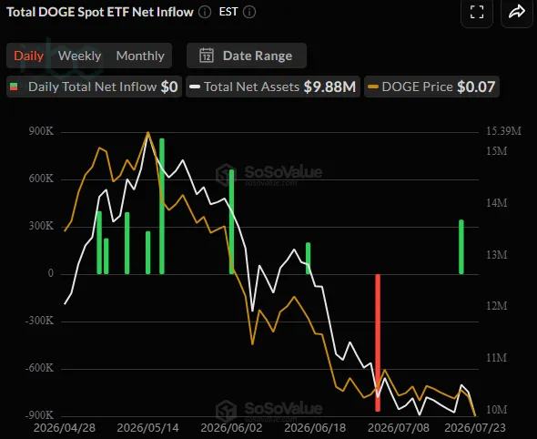Click the 2026/06/18 axis date
Screen dimensions: 537x439
315,428
